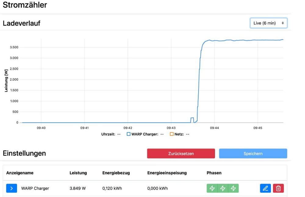Edit the WARP Charger entry with pencil icon
This screenshot has width=305, height=197.
click(265, 188)
